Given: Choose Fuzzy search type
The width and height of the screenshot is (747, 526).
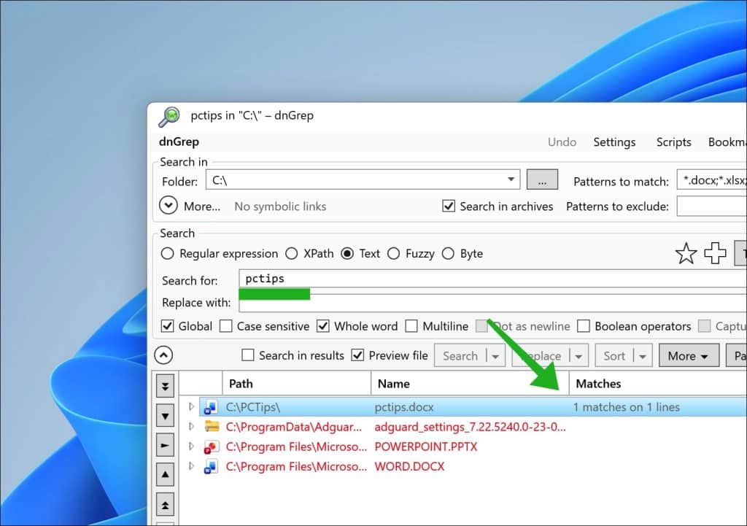Looking at the screenshot, I should pos(393,253).
